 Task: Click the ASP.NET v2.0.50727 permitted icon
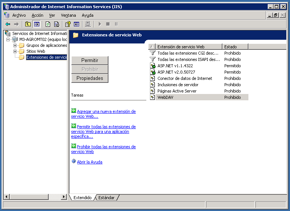[x=153, y=72]
